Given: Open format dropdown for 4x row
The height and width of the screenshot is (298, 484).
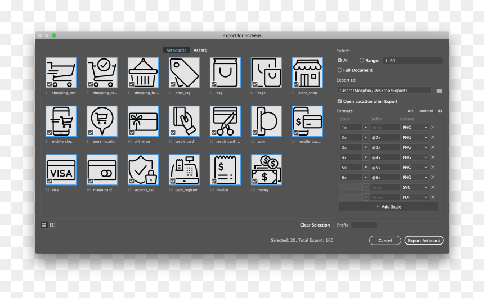Looking at the screenshot, I should [x=415, y=157].
